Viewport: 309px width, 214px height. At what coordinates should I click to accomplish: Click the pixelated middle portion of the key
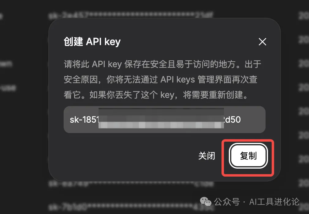161,118
